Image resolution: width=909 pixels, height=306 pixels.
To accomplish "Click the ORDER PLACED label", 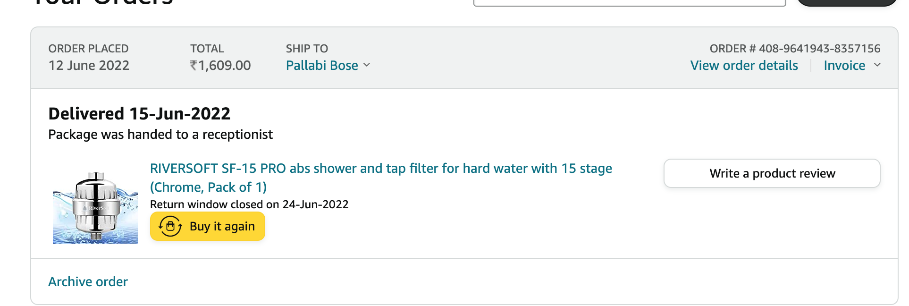I will point(88,49).
